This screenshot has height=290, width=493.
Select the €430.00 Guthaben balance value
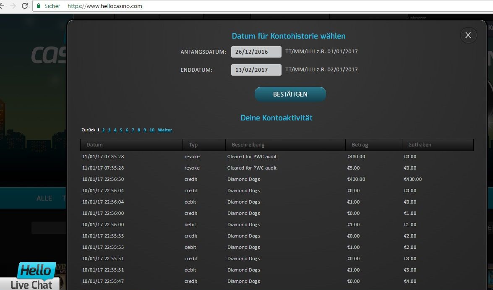413,179
